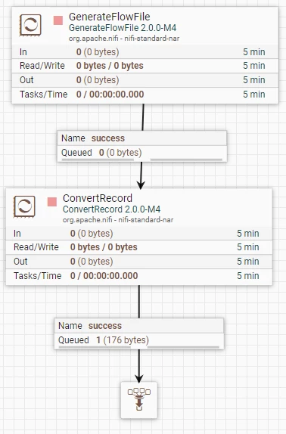Image resolution: width=286 pixels, height=434 pixels.
Task: Click GenerateFlowFile nifi-standard-nar bundle text
Action: point(124,39)
